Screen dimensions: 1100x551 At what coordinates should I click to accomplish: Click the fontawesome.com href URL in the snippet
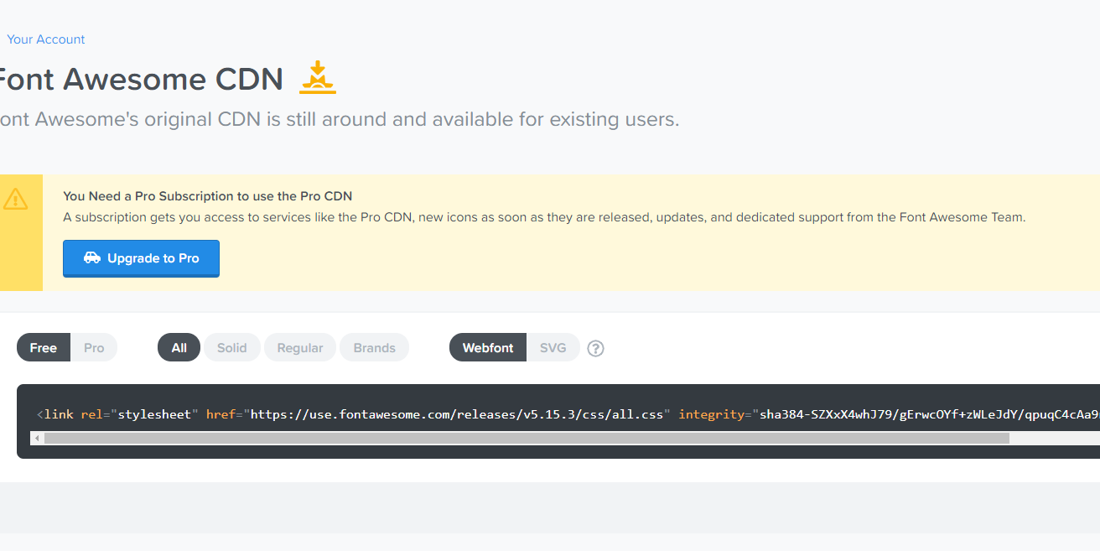(457, 414)
